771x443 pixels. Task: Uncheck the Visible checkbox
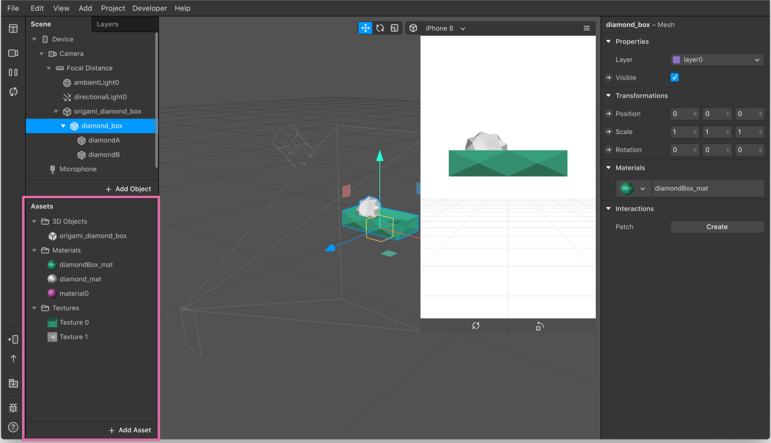(x=675, y=78)
